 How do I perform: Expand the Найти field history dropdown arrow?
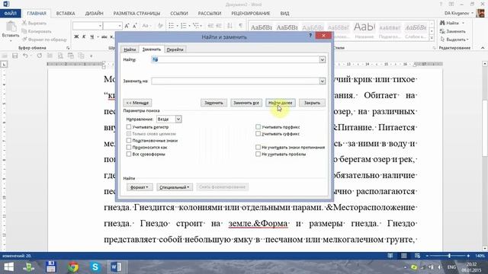tap(322, 59)
